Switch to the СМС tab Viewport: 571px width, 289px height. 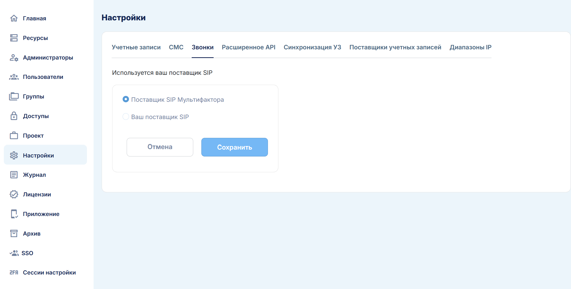(x=176, y=47)
